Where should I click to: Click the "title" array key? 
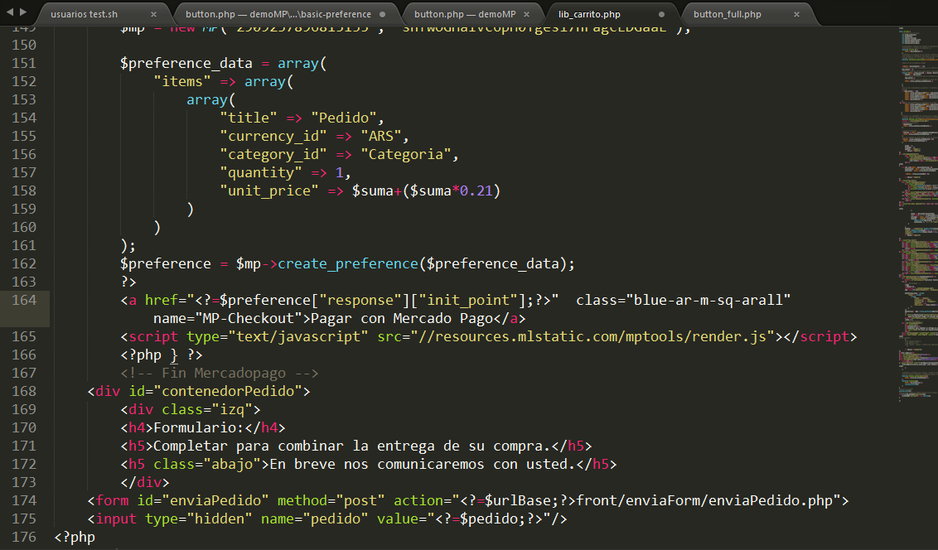pos(249,118)
